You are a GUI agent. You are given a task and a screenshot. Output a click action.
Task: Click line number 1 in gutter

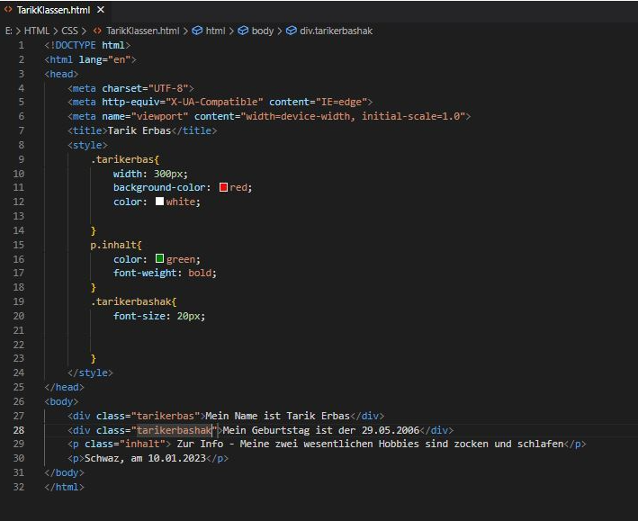click(22, 45)
